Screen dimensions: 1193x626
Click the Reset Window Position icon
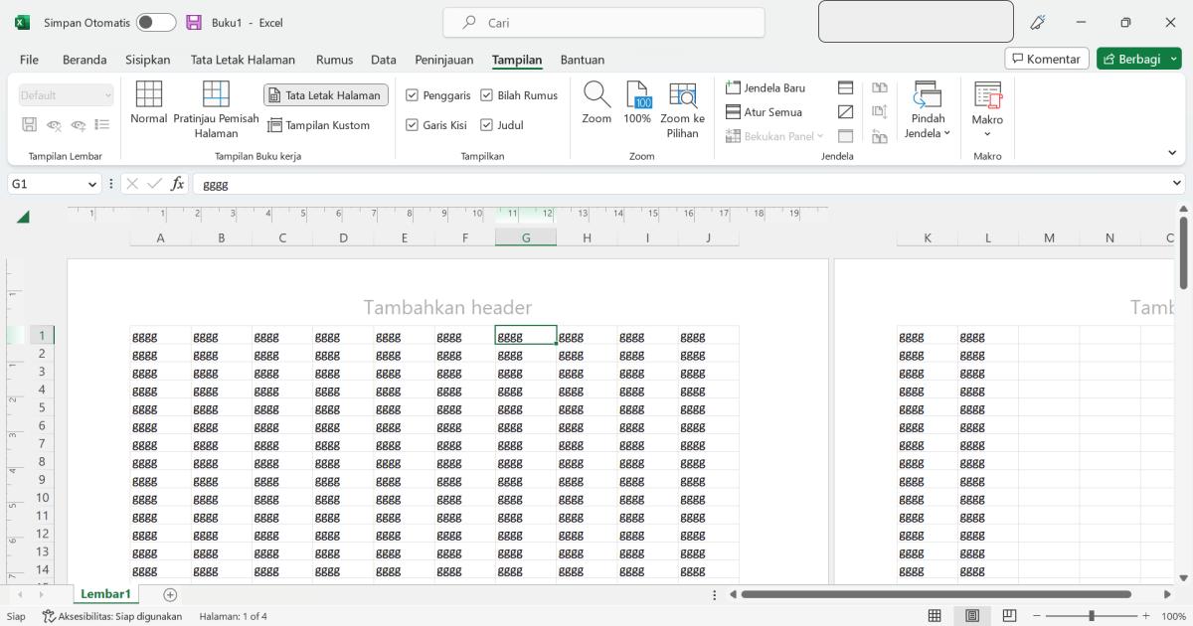[x=880, y=136]
